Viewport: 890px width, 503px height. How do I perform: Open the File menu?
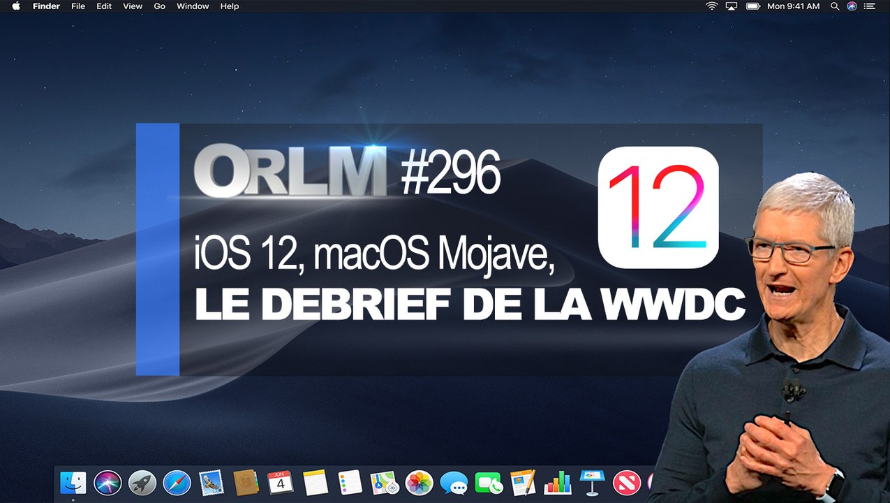coord(78,6)
